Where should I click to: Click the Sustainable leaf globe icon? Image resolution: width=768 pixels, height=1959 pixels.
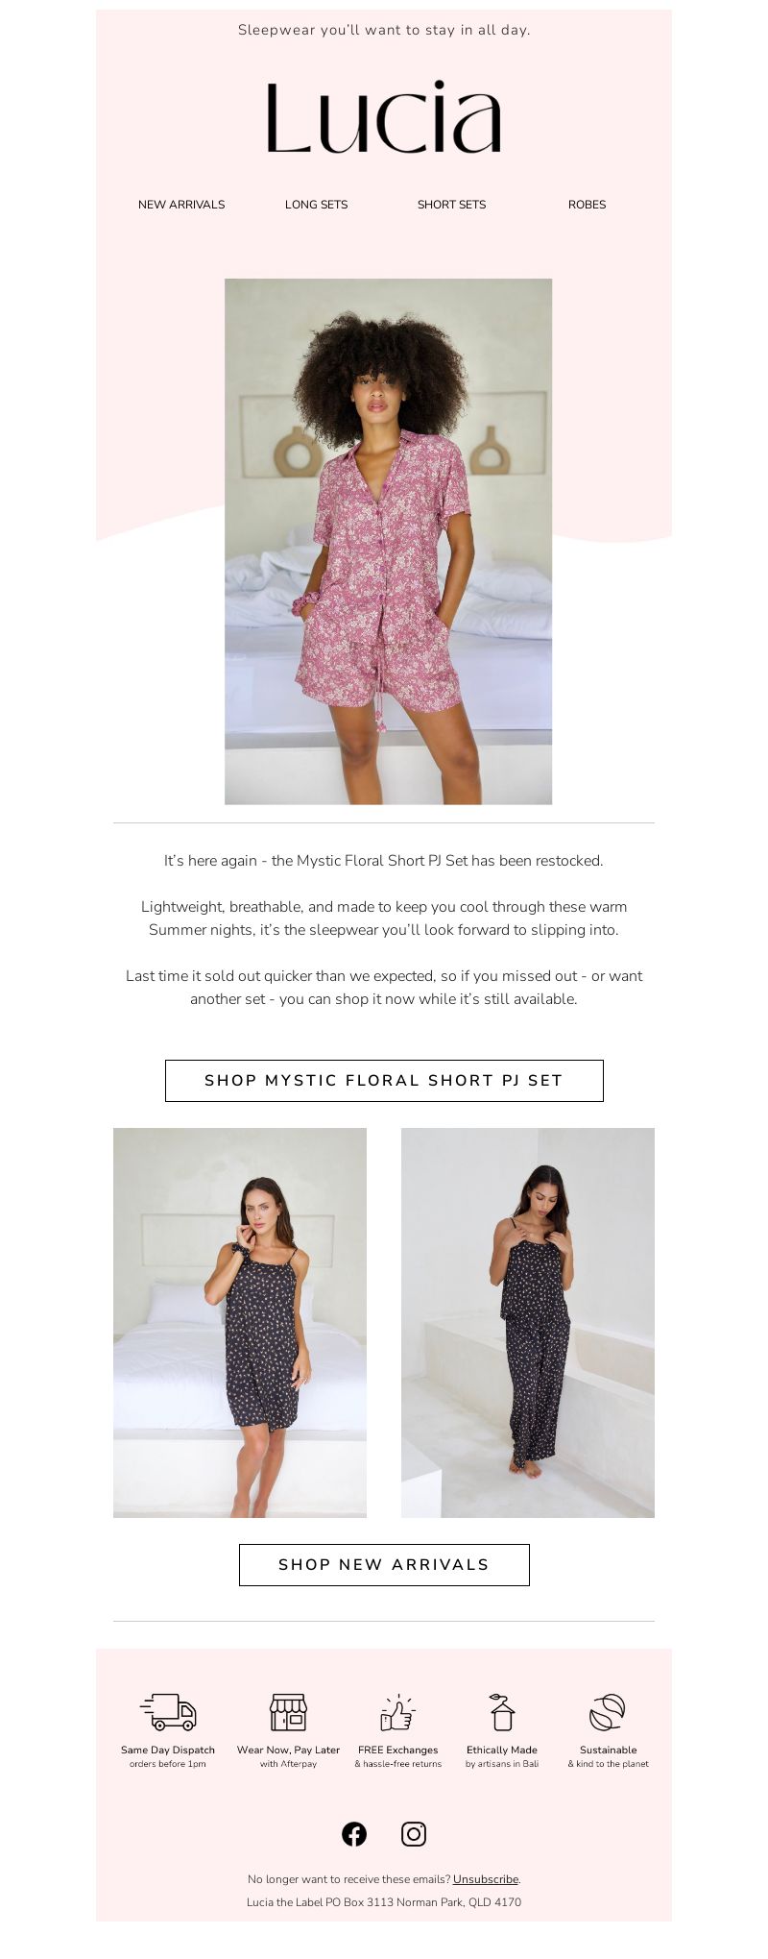pyautogui.click(x=608, y=1712)
